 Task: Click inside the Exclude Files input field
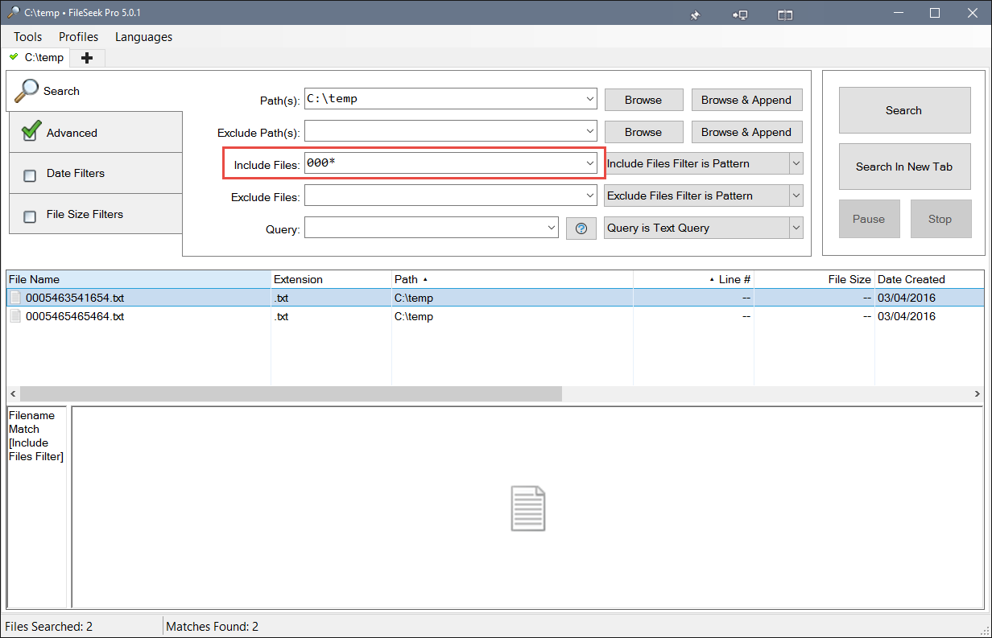(443, 196)
